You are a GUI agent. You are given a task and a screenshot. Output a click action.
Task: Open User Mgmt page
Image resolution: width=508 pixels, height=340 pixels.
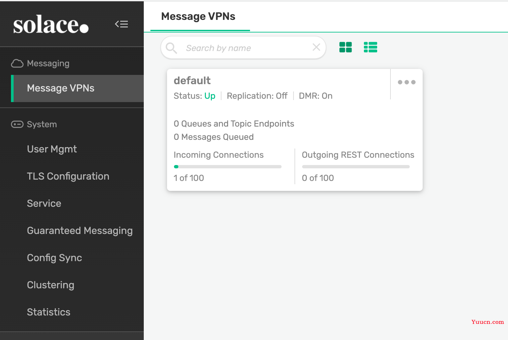point(52,149)
